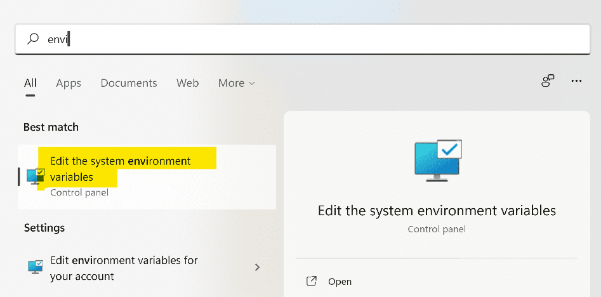The width and height of the screenshot is (601, 297).
Task: Open best match Edit the system environment variables
Action: pyautogui.click(x=121, y=169)
